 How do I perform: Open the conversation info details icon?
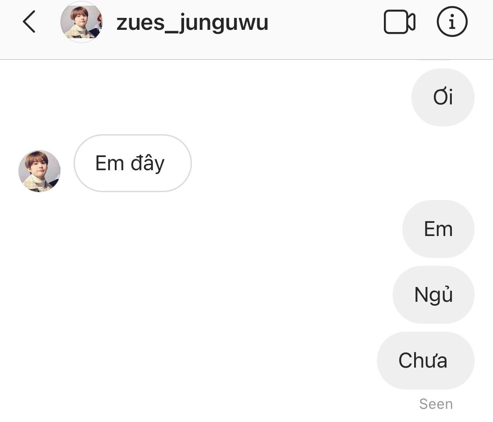pos(452,22)
